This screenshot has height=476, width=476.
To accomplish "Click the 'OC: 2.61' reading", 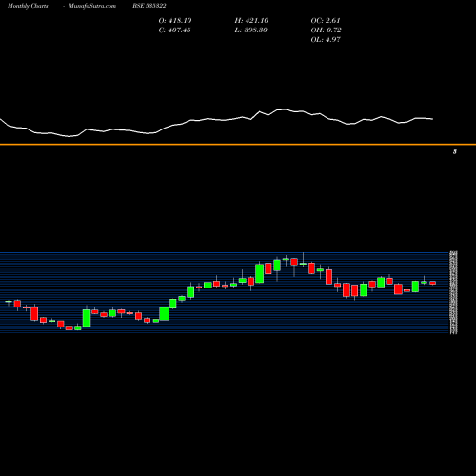I will [x=326, y=21].
